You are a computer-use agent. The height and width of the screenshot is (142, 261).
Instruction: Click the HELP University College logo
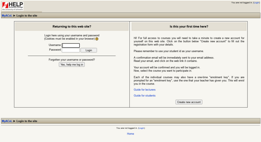[x=13, y=6]
